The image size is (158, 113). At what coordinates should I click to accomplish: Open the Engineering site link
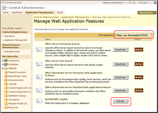click(x=14, y=61)
